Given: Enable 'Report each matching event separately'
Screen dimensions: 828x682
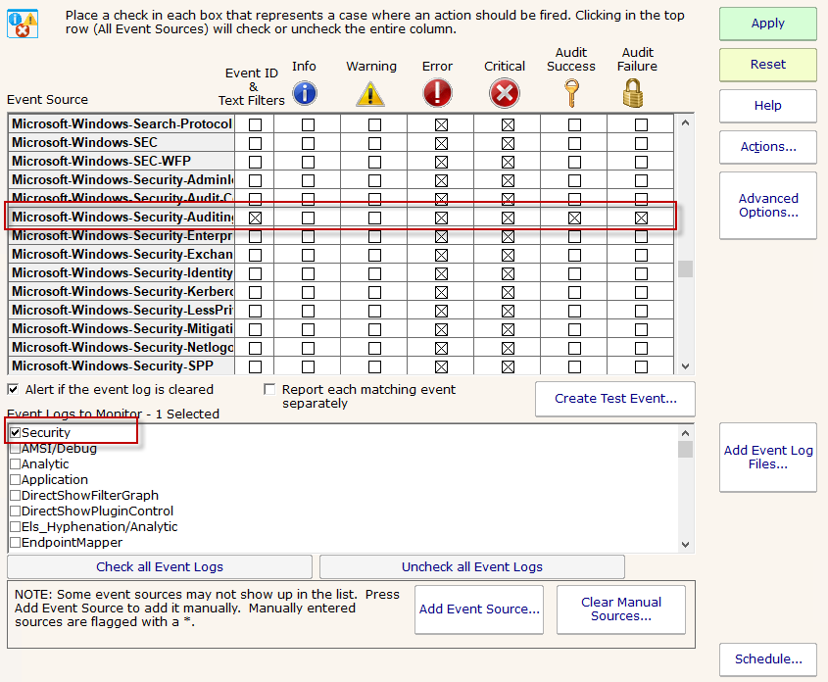Looking at the screenshot, I should pos(269,389).
